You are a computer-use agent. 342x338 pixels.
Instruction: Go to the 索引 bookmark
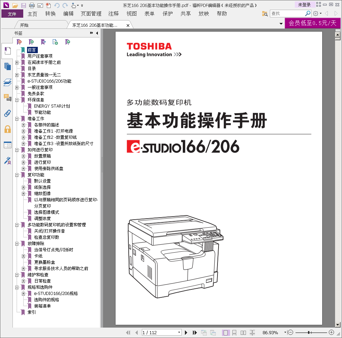click(x=32, y=312)
